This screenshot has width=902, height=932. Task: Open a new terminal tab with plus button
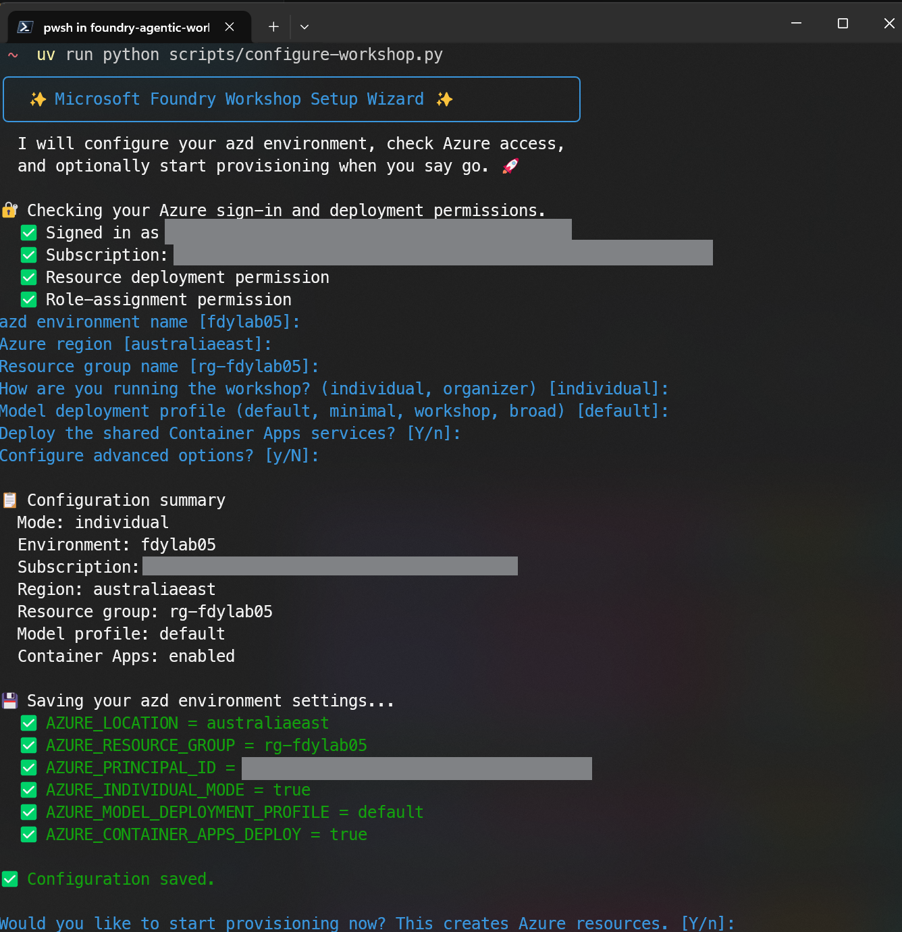(x=273, y=27)
